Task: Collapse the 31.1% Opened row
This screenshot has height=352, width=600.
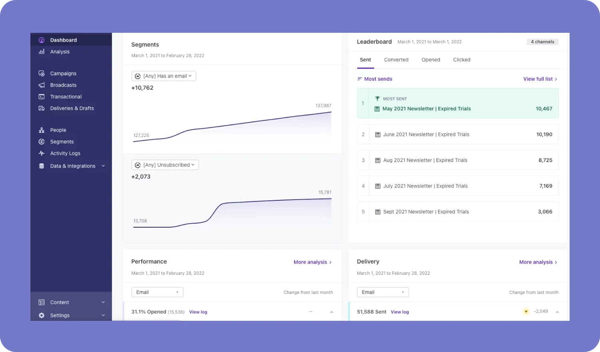Action: 332,312
